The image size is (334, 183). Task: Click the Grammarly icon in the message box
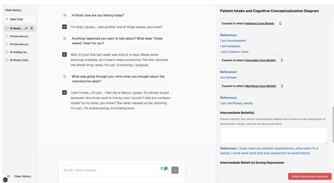pos(166,168)
